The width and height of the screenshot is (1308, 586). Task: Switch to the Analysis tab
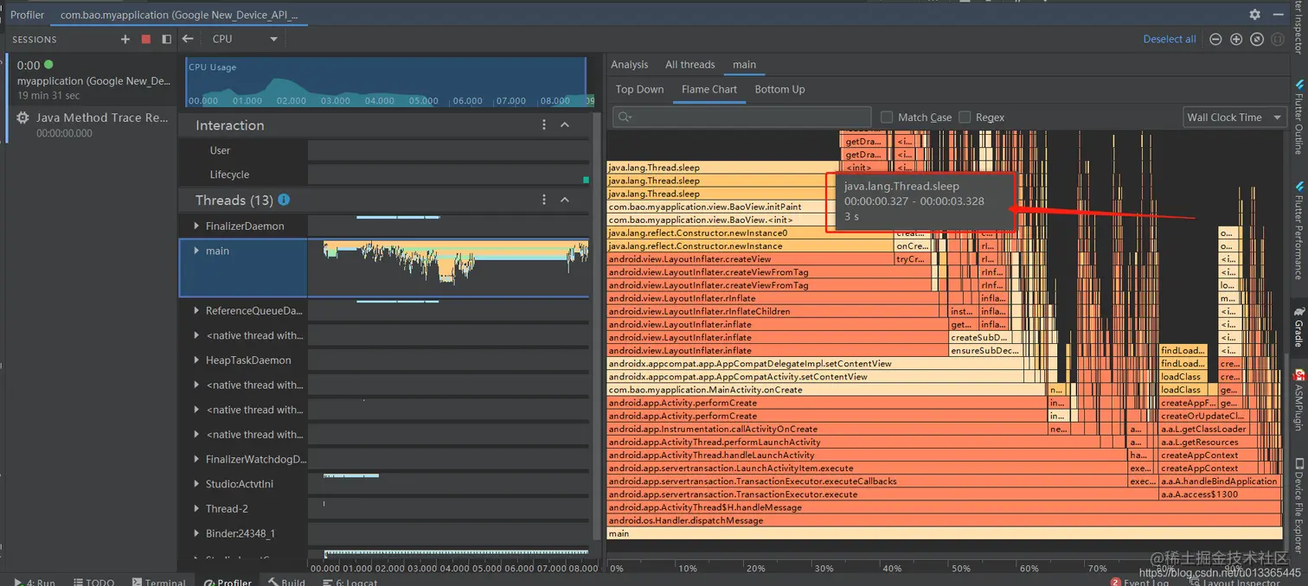pos(629,65)
